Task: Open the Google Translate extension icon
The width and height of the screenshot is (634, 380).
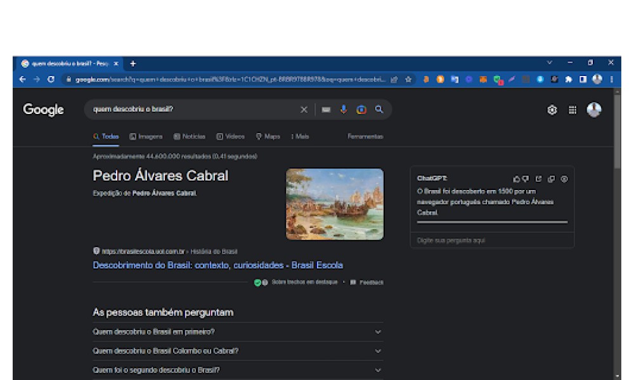Action: pyautogui.click(x=455, y=80)
